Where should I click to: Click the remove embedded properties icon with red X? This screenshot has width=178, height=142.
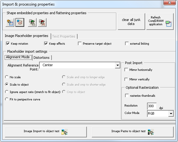[20, 22]
